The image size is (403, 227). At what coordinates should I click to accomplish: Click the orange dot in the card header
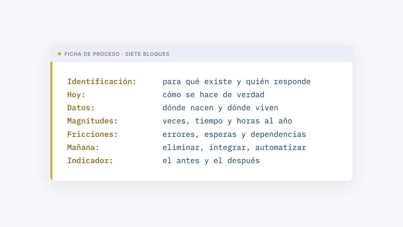pos(59,54)
